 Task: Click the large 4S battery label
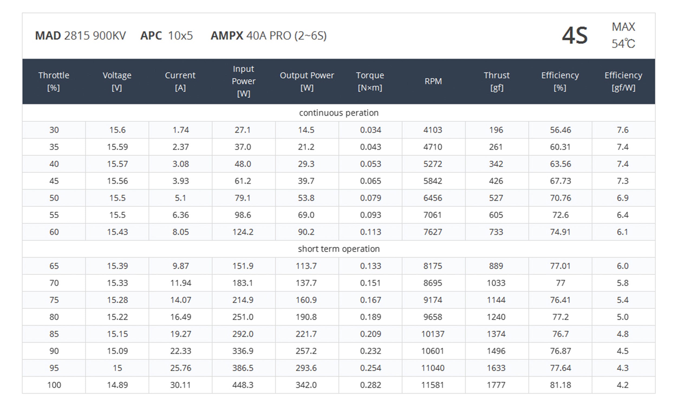click(x=575, y=36)
